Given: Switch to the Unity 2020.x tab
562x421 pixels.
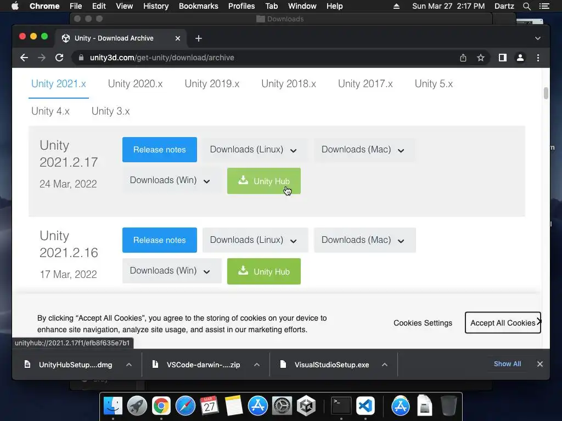Looking at the screenshot, I should pyautogui.click(x=135, y=84).
